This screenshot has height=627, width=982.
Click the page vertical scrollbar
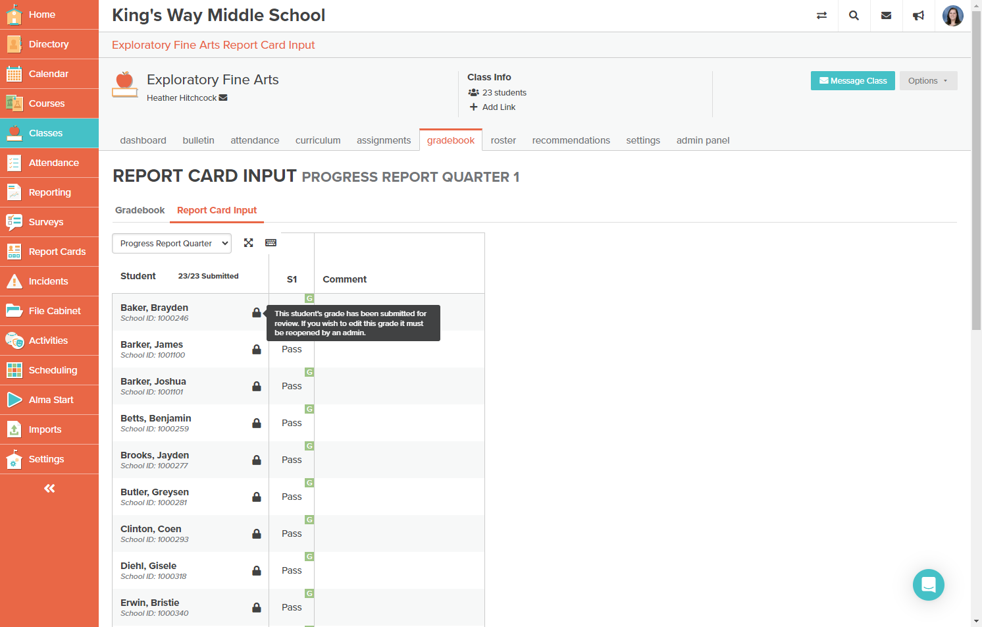pyautogui.click(x=977, y=171)
